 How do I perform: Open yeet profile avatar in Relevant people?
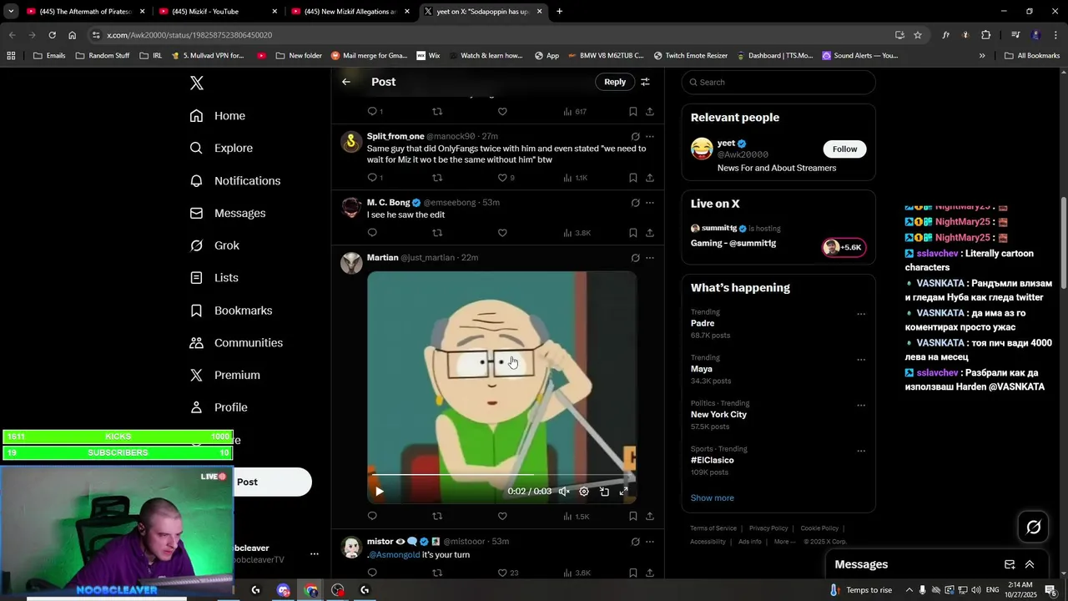coord(702,149)
